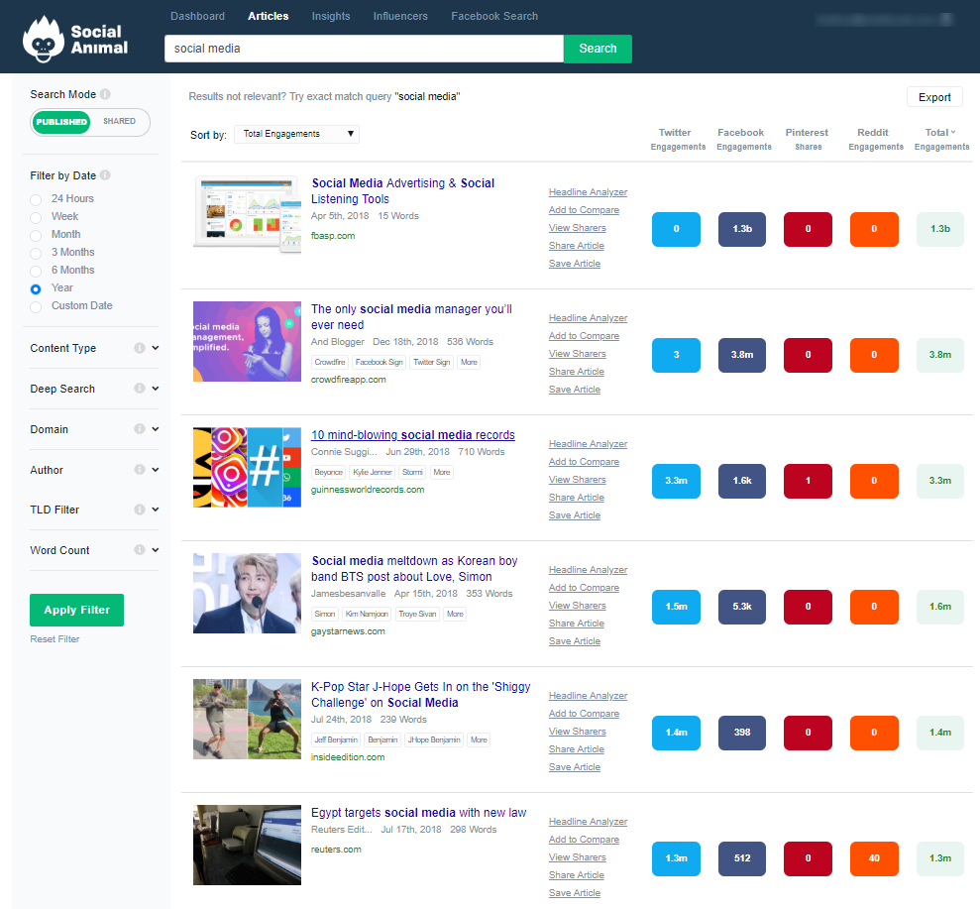Image resolution: width=980 pixels, height=909 pixels.
Task: Click total engagements 1.3b badge
Action: click(940, 229)
